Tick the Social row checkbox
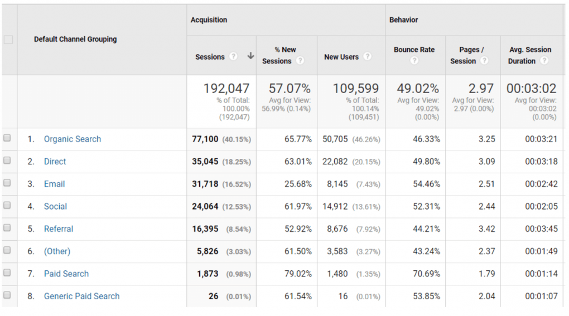 (x=7, y=206)
